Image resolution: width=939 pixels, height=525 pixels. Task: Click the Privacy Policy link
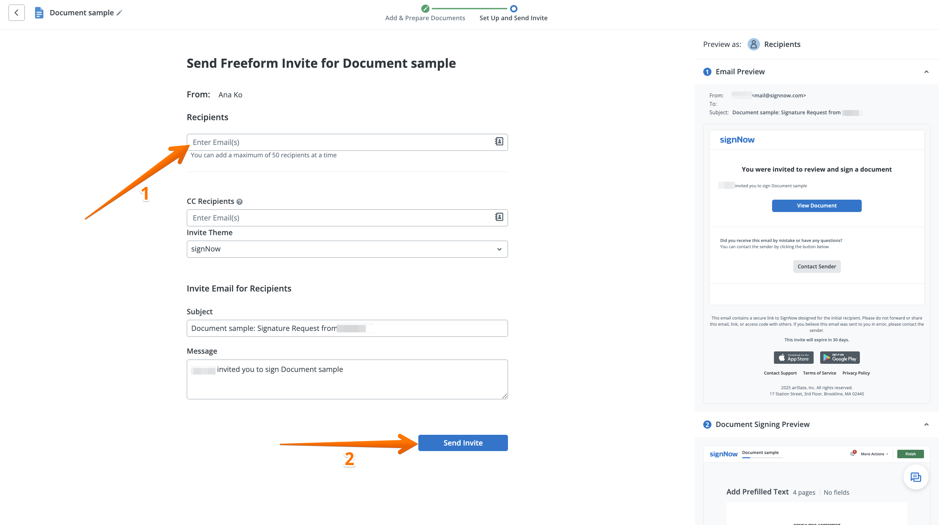click(x=856, y=373)
